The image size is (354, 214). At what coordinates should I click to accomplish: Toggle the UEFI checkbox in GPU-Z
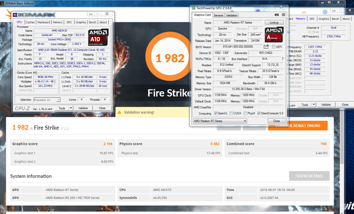coord(274,47)
